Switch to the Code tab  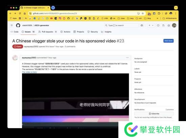coord(15,32)
